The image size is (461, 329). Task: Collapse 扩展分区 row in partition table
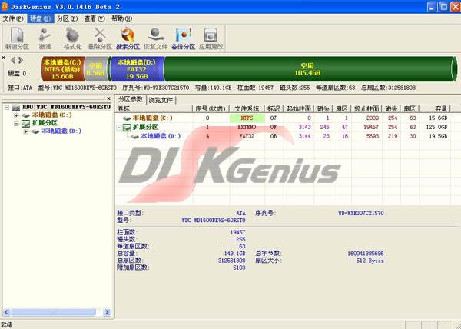coord(119,128)
